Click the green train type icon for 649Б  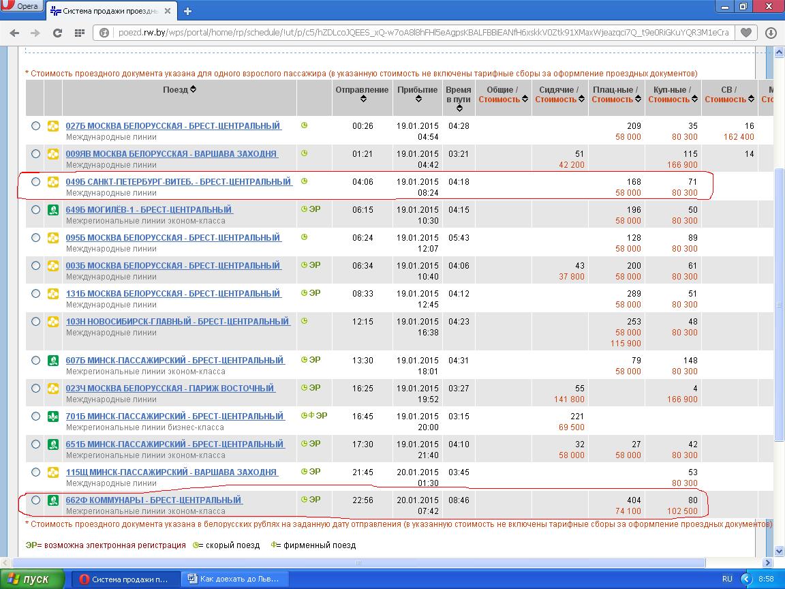[53, 210]
